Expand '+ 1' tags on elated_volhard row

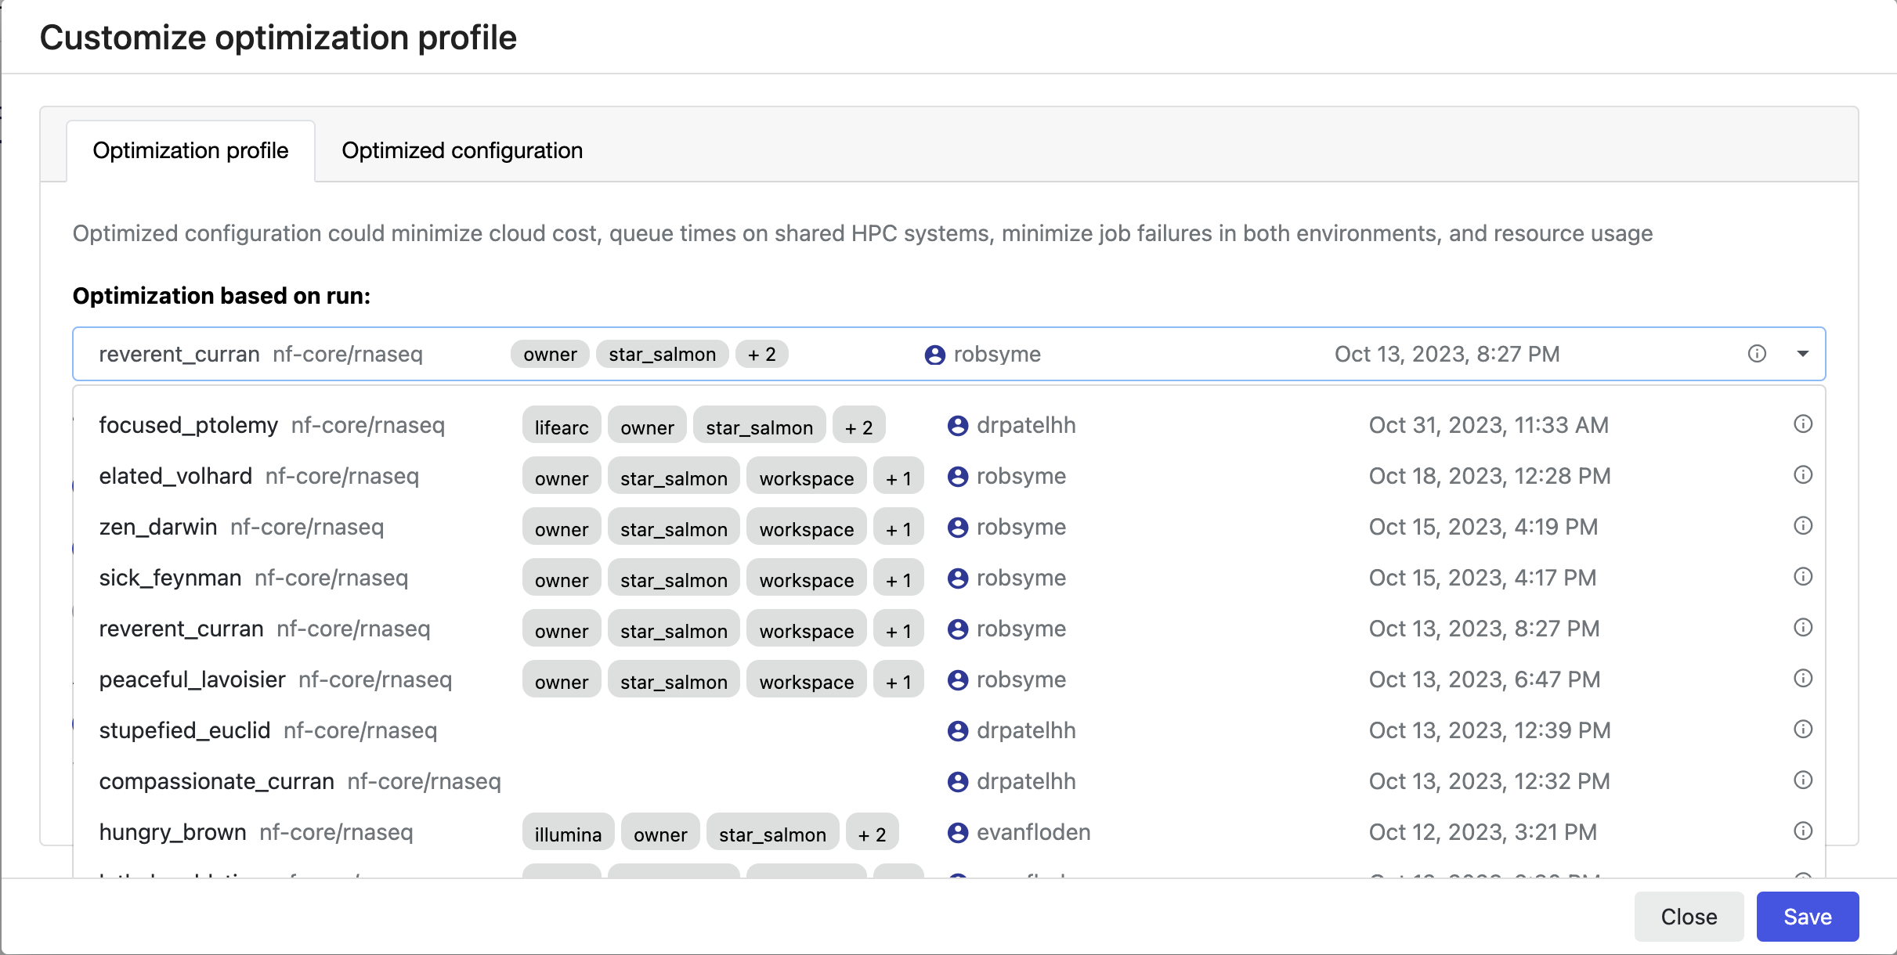(x=898, y=477)
